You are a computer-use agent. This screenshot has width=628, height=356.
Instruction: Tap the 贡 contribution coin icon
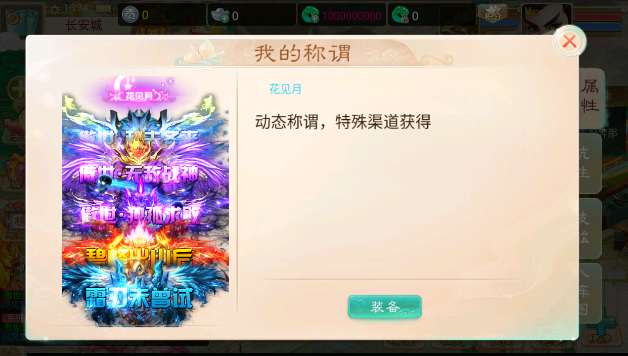pyautogui.click(x=130, y=15)
